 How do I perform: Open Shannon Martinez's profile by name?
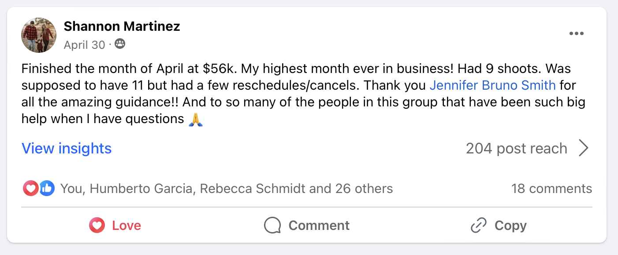pos(122,26)
